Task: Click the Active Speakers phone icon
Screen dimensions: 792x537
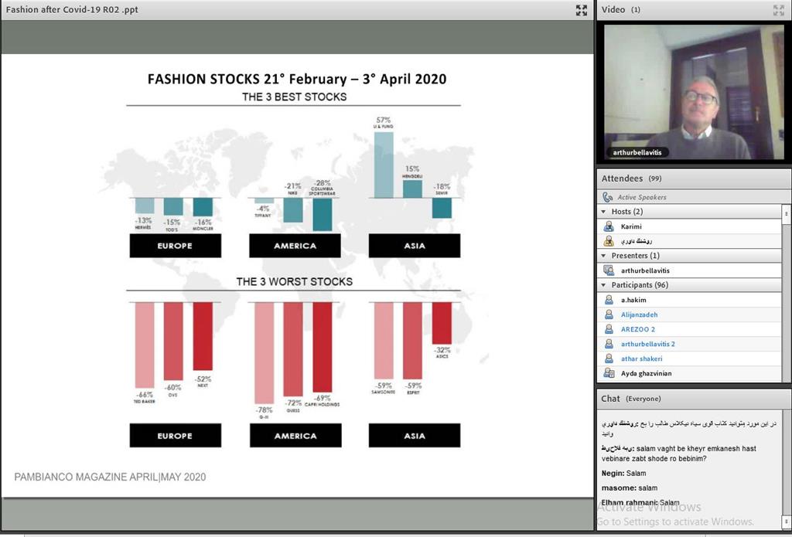Action: click(608, 197)
